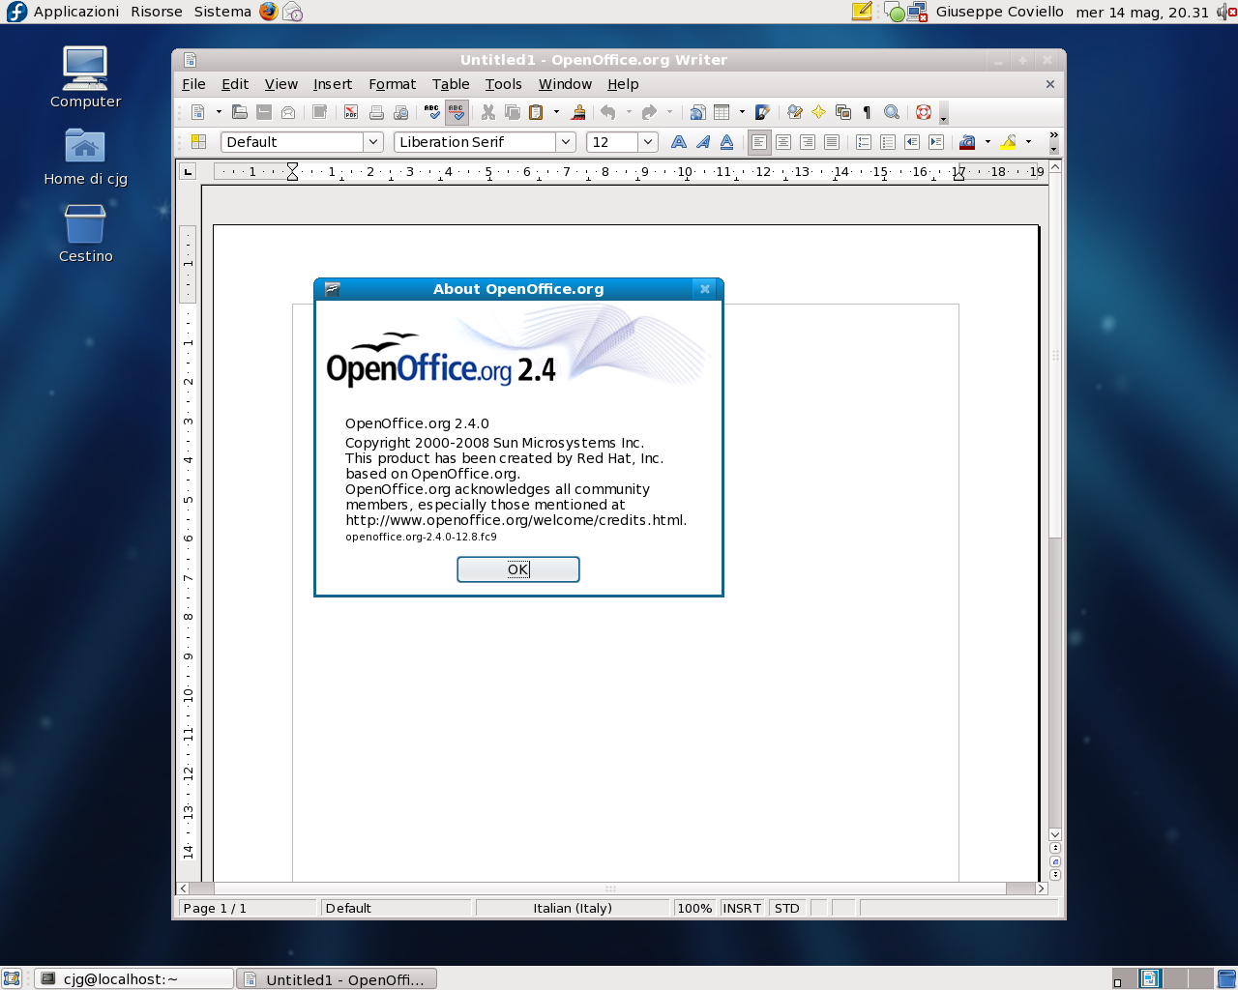Open the New document type dropdown arrow

(219, 112)
